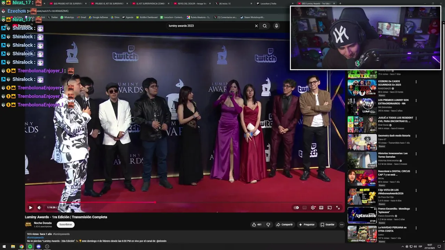Screen dimensions: 445x250
Task: Open Discord from the taskbar
Action: 39,247
